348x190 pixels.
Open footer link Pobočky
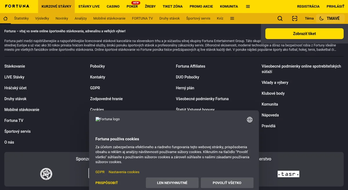97,66
